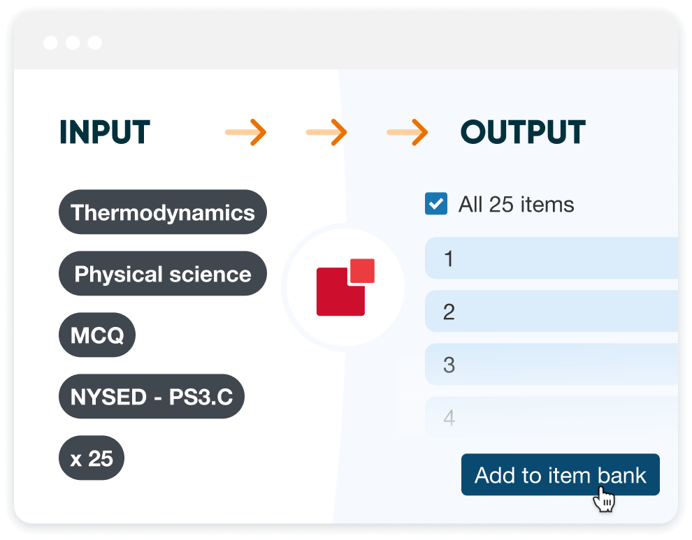Toggle the All 25 items checkbox
The width and height of the screenshot is (692, 540).
pyautogui.click(x=436, y=204)
